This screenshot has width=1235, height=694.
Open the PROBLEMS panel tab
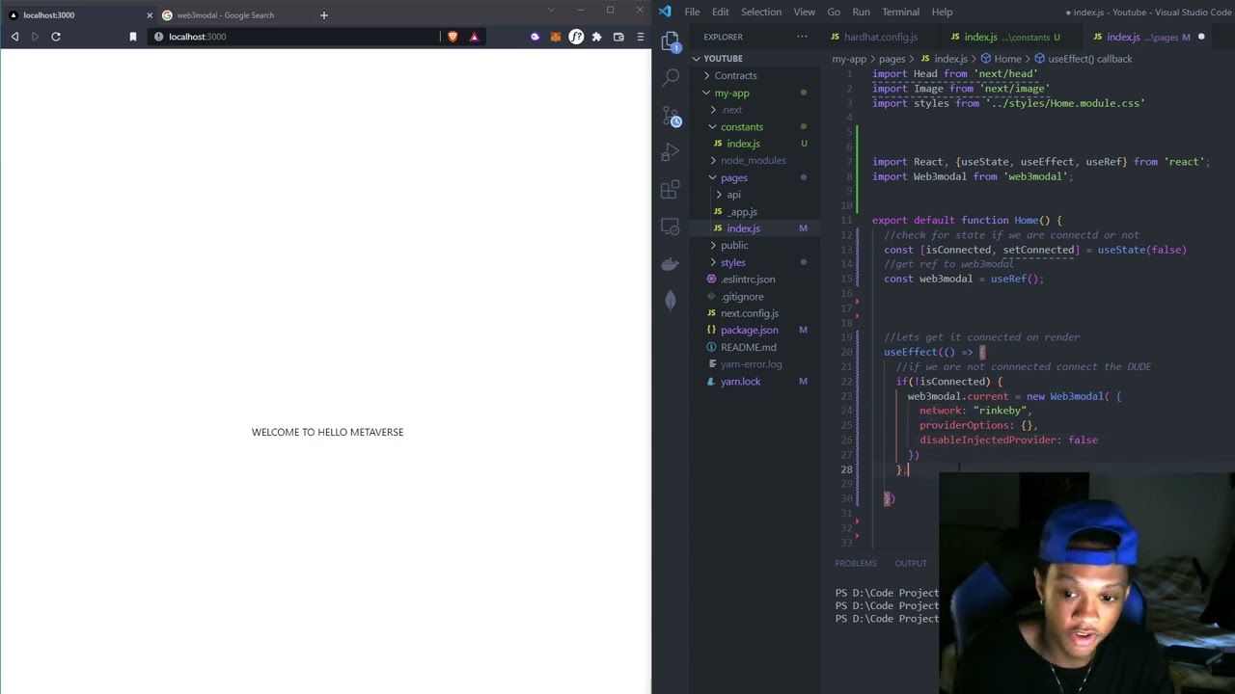(856, 563)
